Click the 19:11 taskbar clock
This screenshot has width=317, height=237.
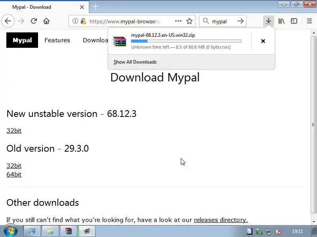[297, 231]
